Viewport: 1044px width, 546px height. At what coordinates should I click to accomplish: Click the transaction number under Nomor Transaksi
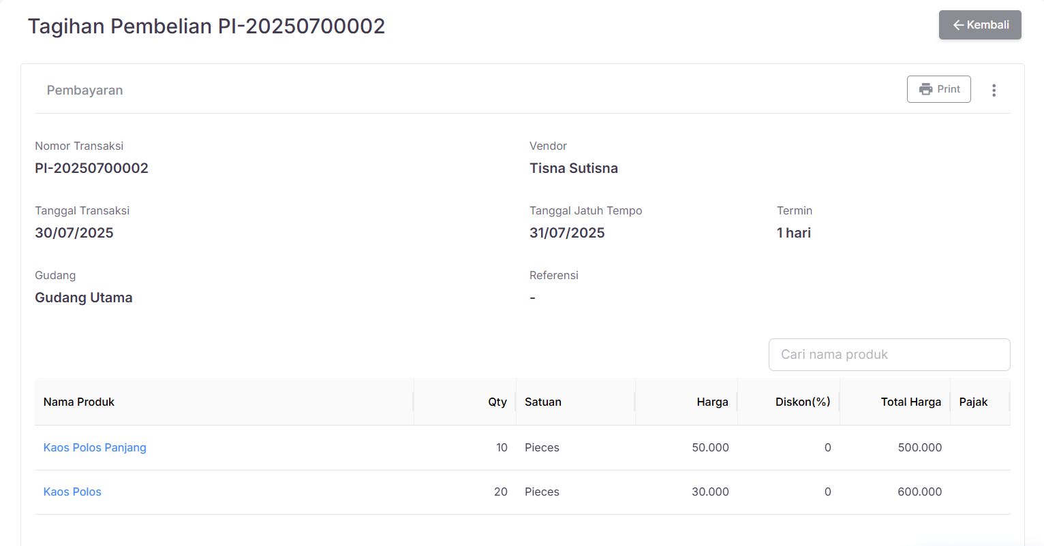91,168
